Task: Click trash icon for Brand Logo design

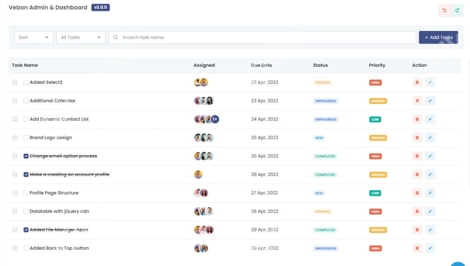Action: point(417,138)
